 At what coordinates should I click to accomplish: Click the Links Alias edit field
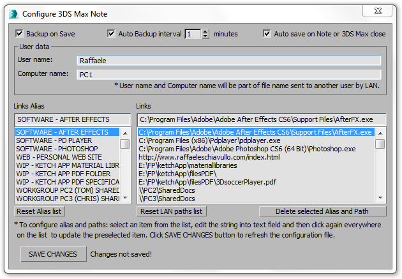click(x=73, y=119)
